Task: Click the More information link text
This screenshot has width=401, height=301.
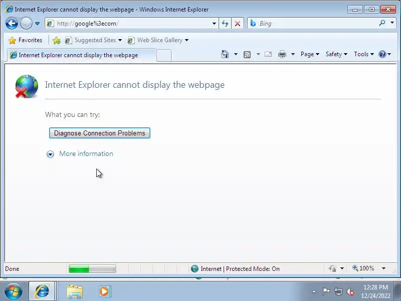Action: pos(86,154)
